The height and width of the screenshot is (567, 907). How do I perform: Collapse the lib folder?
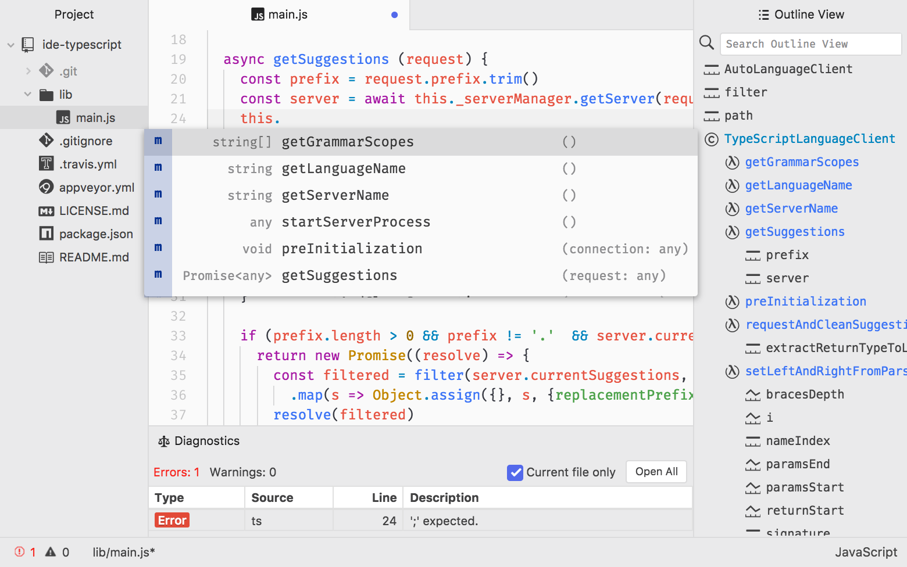point(27,94)
